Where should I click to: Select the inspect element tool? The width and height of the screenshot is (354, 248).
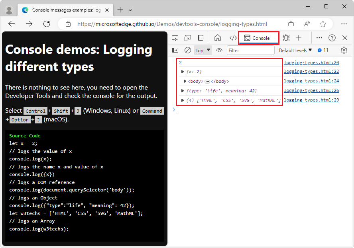[x=175, y=38]
